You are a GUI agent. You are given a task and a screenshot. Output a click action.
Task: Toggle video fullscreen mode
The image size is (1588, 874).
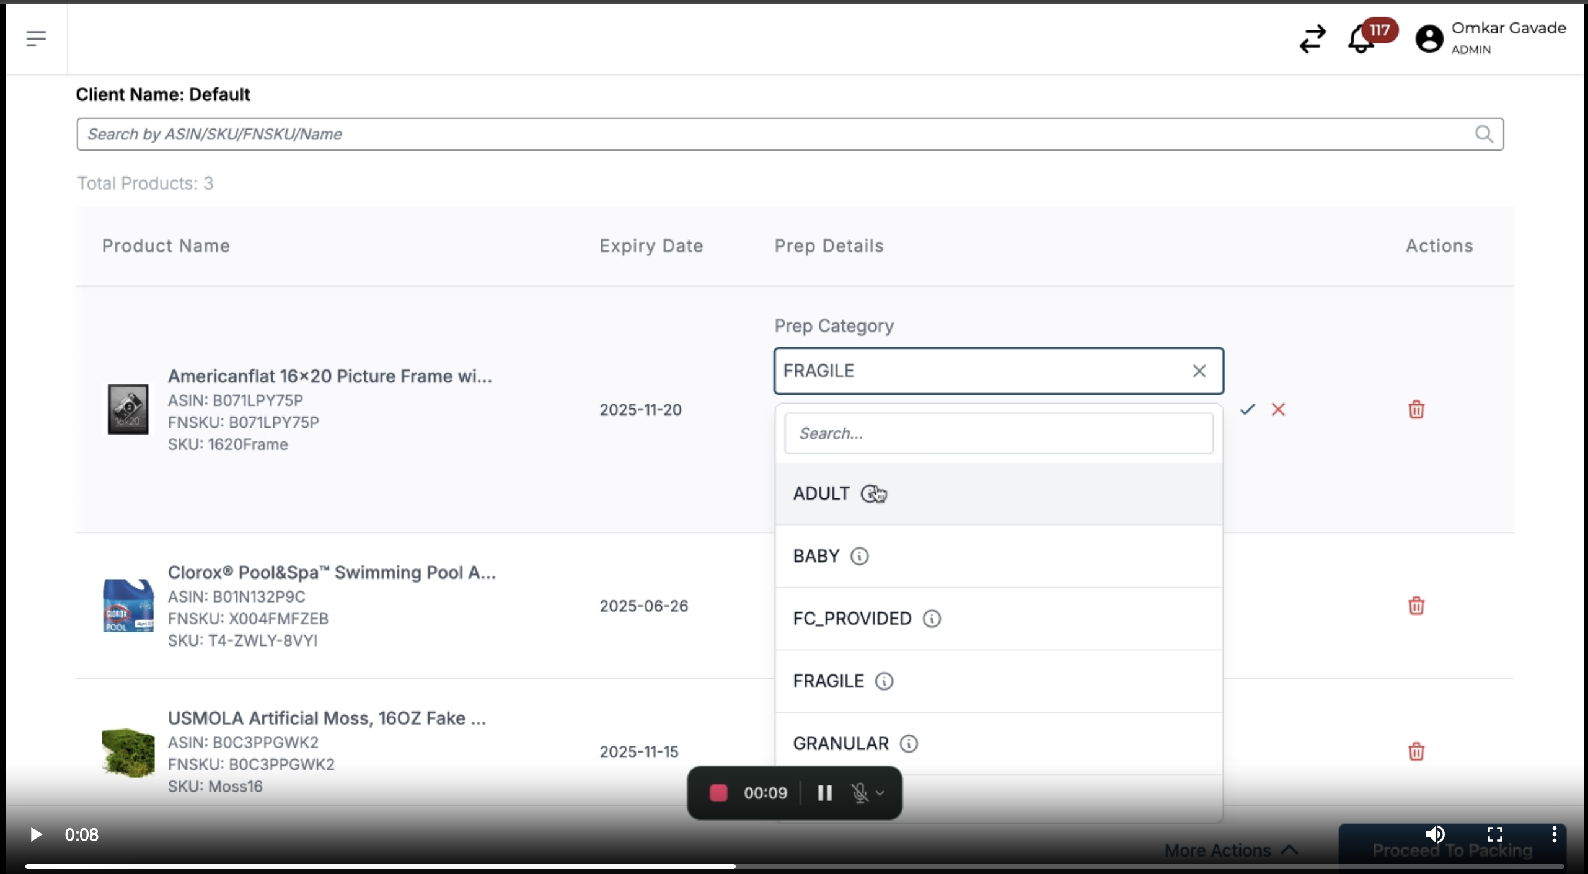1495,834
